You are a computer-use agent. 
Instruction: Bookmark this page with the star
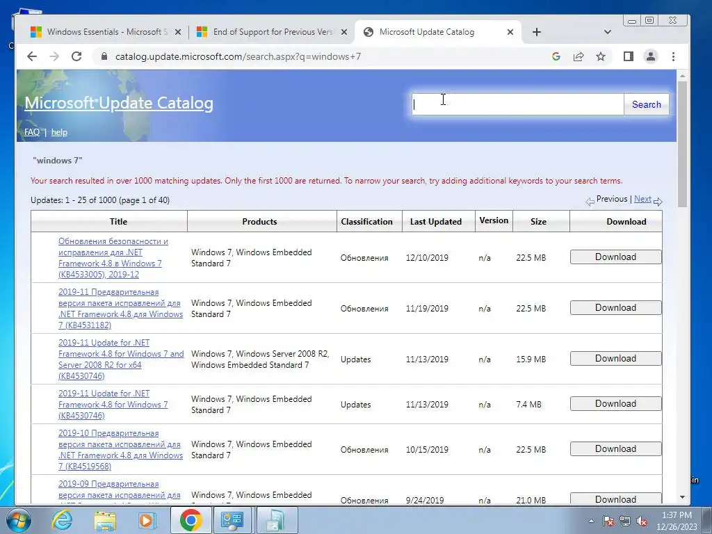coord(601,56)
